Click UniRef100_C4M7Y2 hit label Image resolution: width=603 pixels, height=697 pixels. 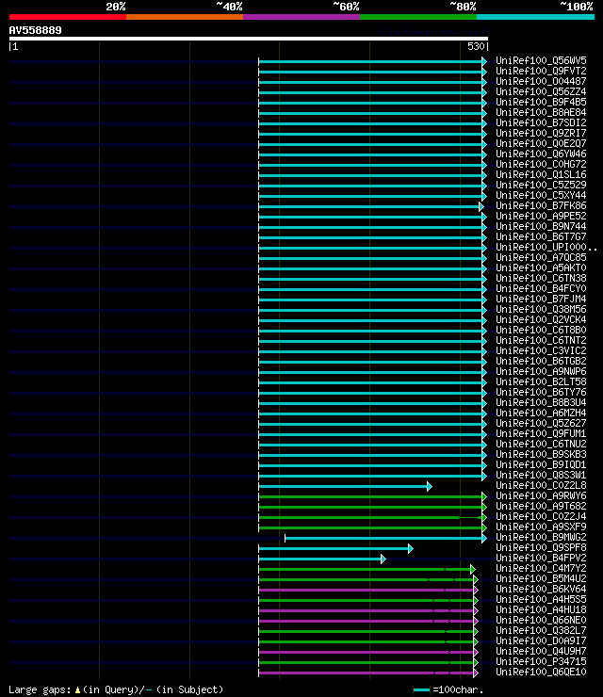click(541, 569)
